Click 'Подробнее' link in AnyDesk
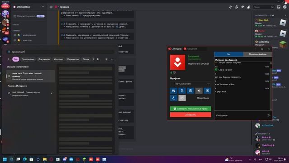 click(x=203, y=98)
